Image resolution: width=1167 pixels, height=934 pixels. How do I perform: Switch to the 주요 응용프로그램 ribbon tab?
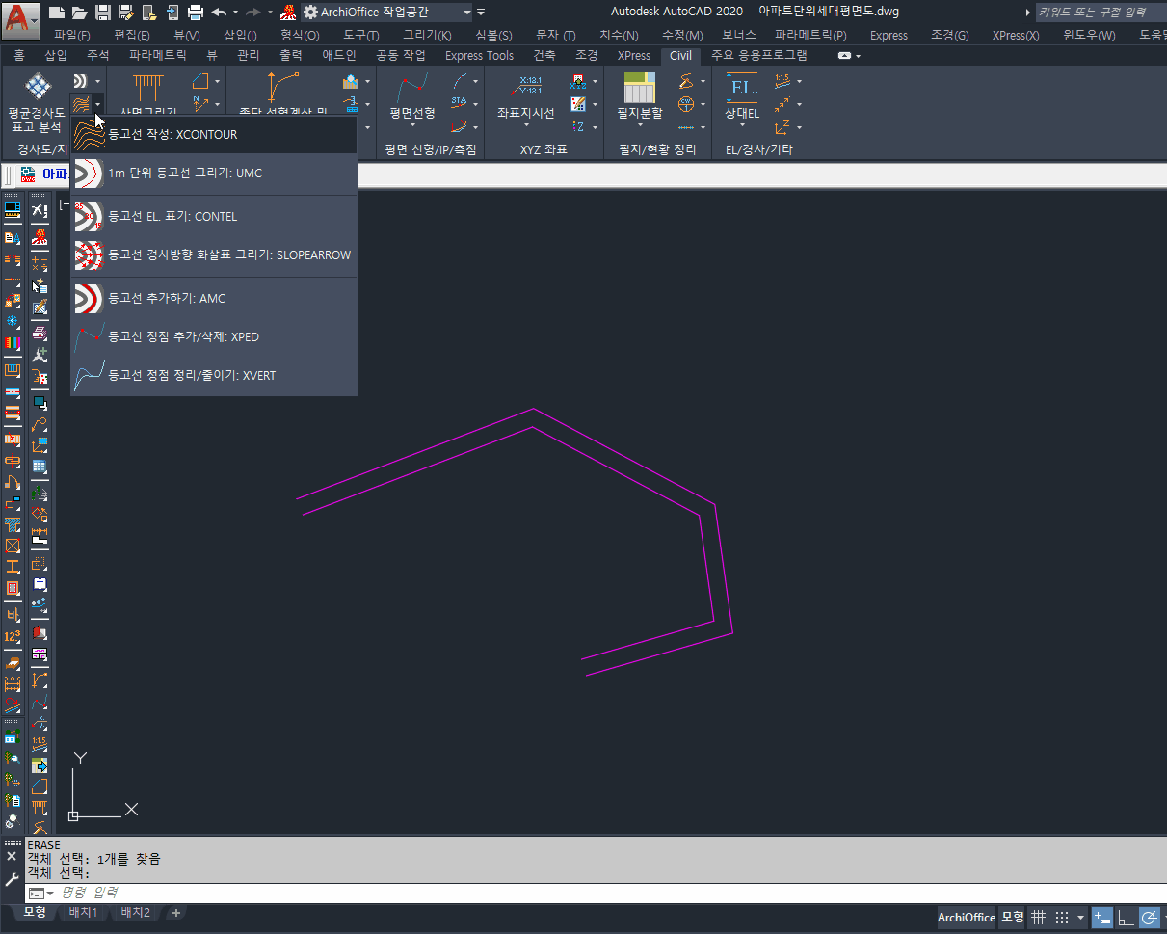tap(759, 56)
